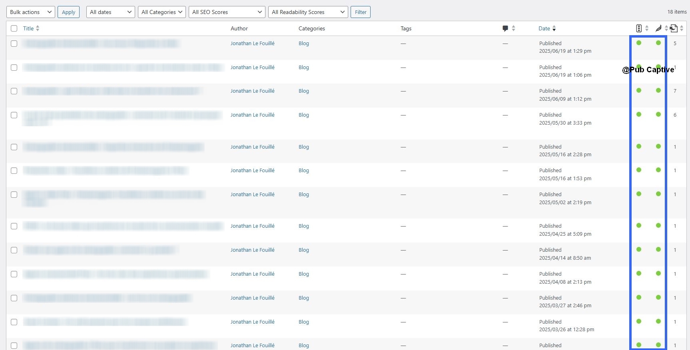Image resolution: width=690 pixels, height=350 pixels.
Task: Click the comments bubble column header icon
Action: (505, 28)
